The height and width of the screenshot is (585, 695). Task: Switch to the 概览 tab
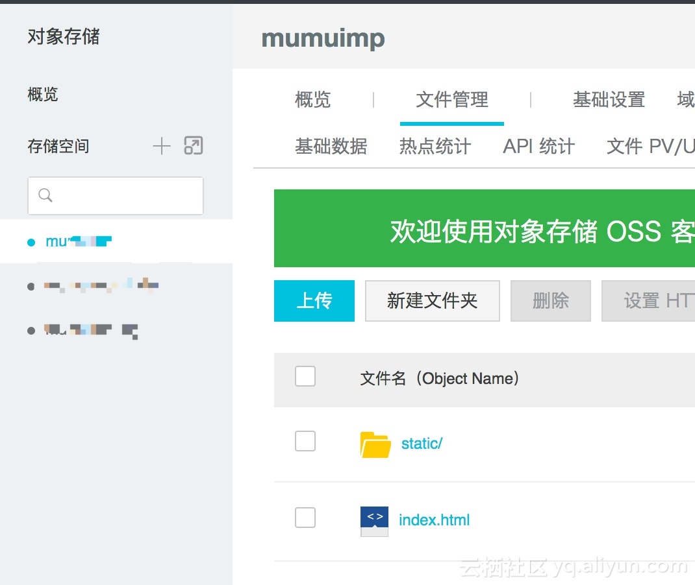(312, 100)
